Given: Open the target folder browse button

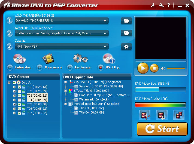Looking at the screenshot, I should (126, 33).
